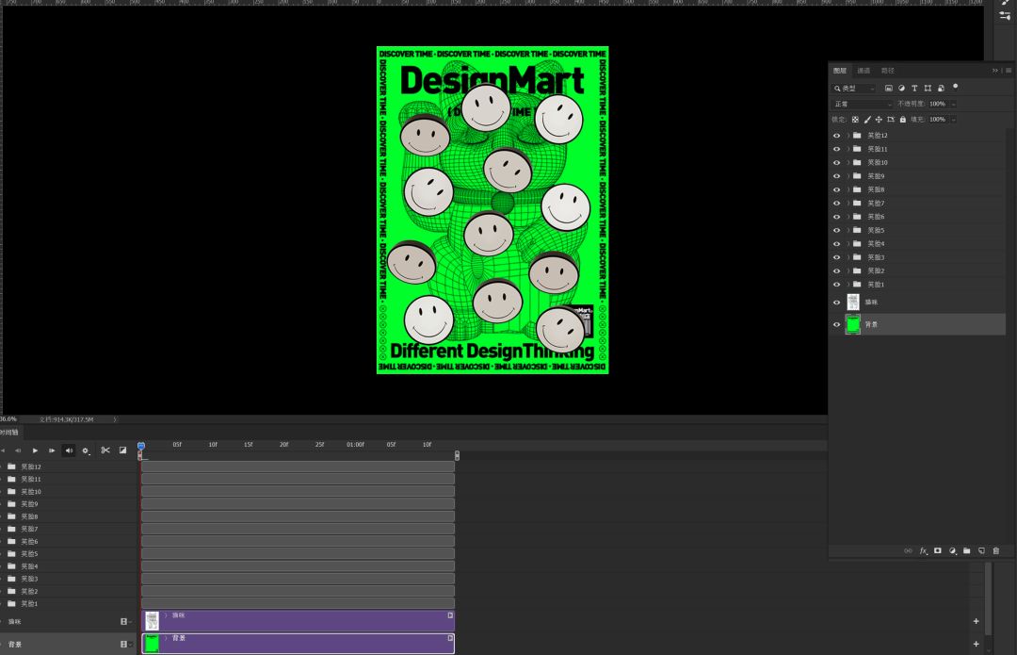This screenshot has width=1017, height=655.
Task: Hide 笑脸12 group in Layers panel
Action: [837, 136]
